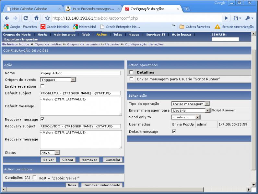Click the go arrow beside address bar
This screenshot has width=258, height=194.
pyautogui.click(x=226, y=18)
